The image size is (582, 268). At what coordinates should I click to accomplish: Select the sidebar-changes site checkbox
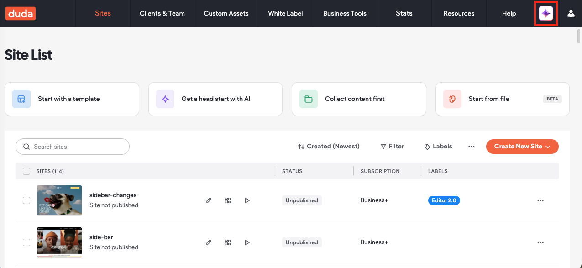(26, 200)
